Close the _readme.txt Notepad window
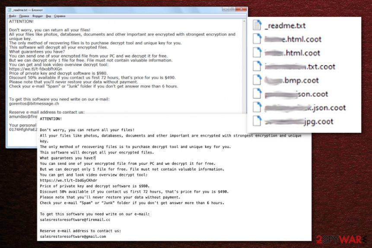The height and width of the screenshot is (248, 372). 241,9
